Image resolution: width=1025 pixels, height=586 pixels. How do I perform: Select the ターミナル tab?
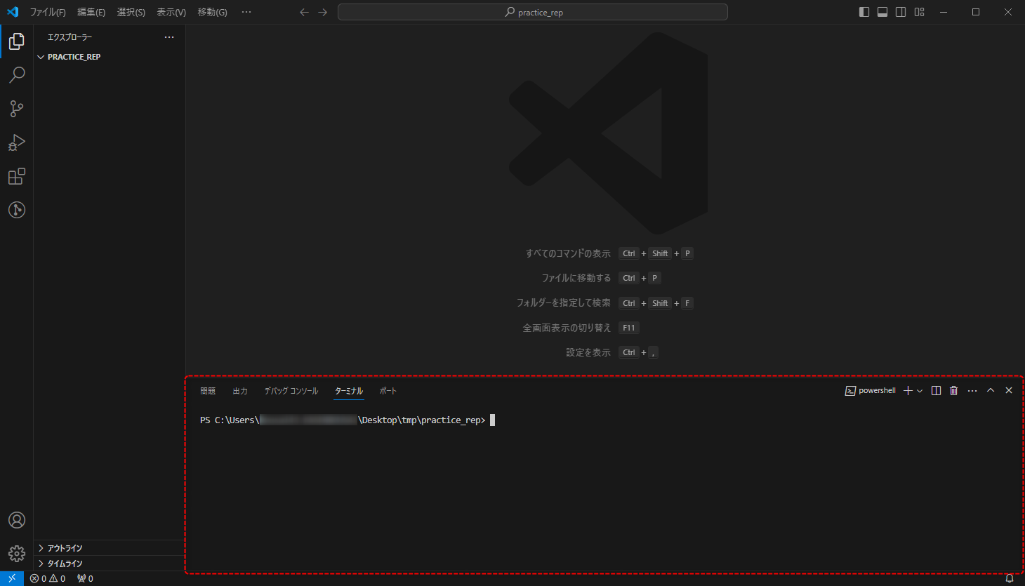(349, 391)
